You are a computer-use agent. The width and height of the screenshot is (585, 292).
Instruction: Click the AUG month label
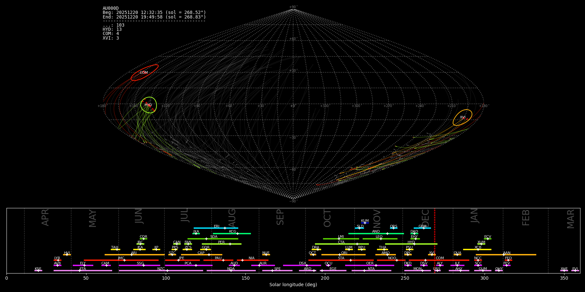click(232, 218)
